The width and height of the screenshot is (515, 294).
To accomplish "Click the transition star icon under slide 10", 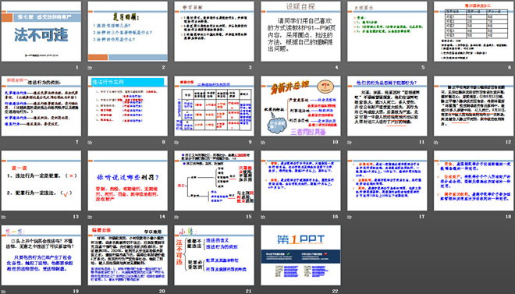I will (x=263, y=143).
